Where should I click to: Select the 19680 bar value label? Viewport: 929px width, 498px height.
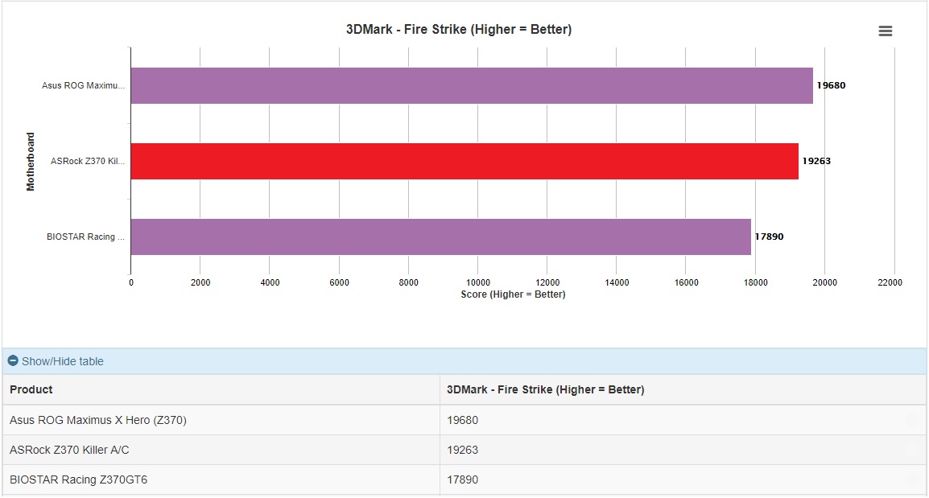(832, 85)
